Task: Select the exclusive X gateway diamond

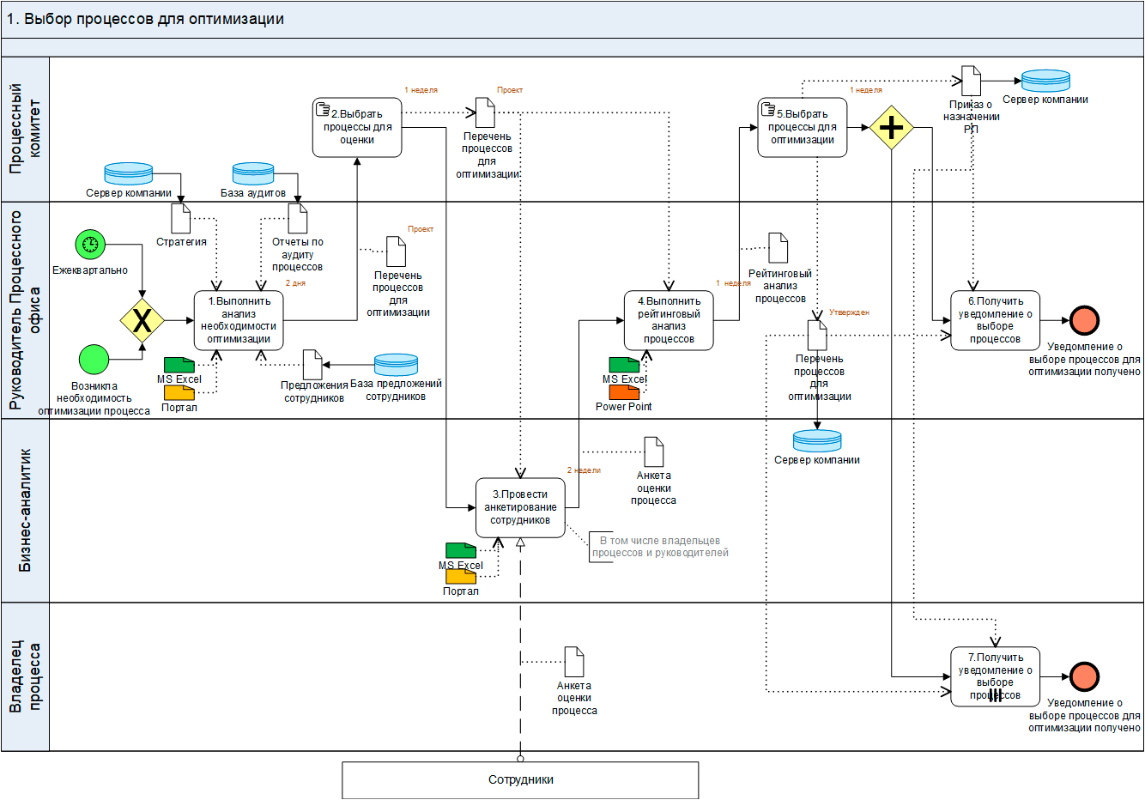Action: 142,321
